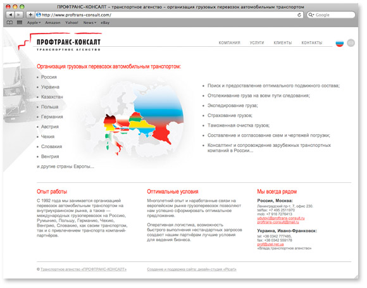The width and height of the screenshot is (367, 288).
Task: Click the Чехия list item
Action: click(x=47, y=137)
